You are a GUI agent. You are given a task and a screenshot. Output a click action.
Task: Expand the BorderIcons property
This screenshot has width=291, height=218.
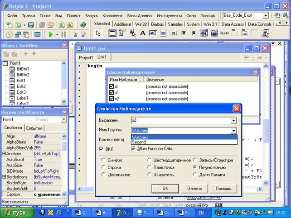[4, 177]
